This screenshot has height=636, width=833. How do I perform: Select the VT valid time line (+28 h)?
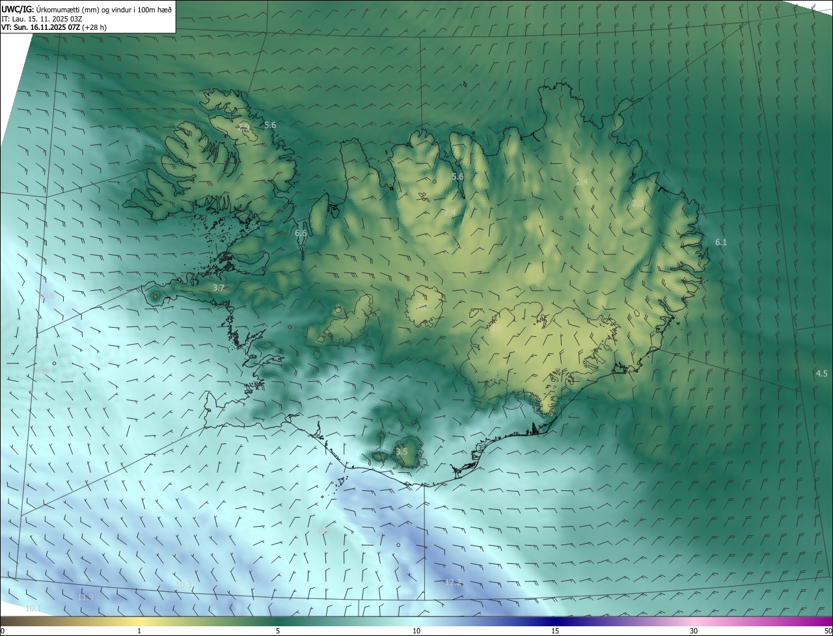pyautogui.click(x=54, y=27)
